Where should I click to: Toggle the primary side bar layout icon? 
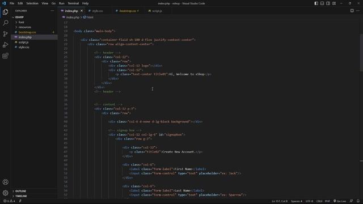tap(316, 3)
